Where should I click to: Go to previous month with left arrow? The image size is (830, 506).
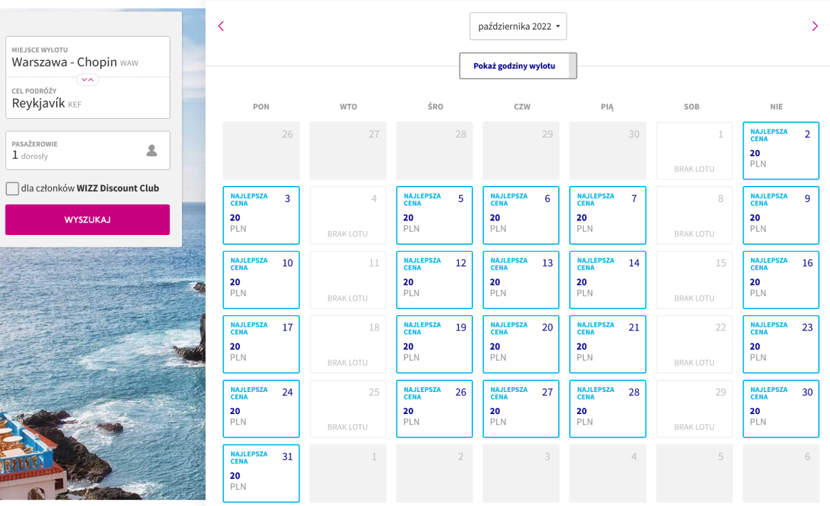click(x=221, y=26)
